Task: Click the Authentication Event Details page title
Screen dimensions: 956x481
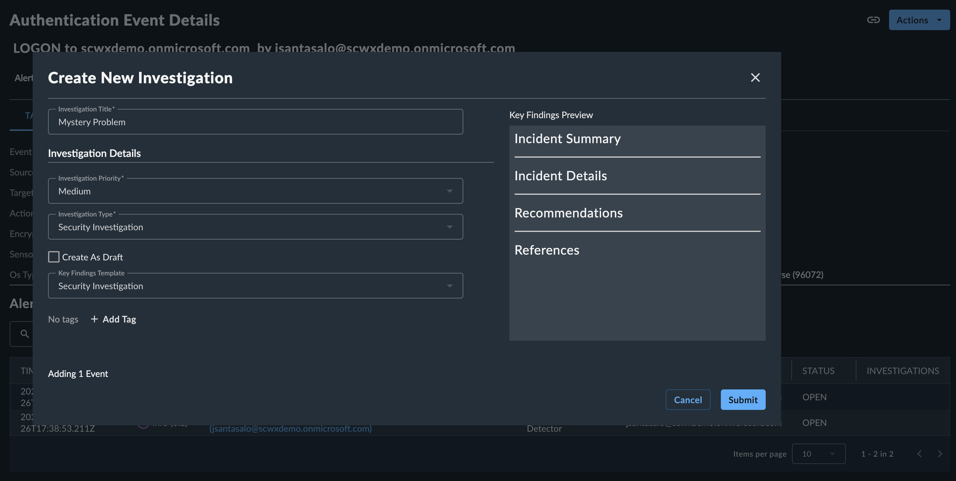Action: (x=114, y=20)
